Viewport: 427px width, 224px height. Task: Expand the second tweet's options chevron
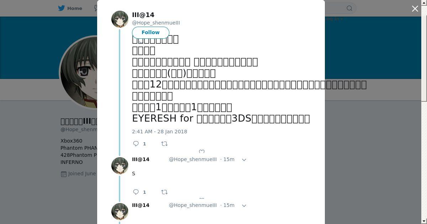[x=244, y=160]
